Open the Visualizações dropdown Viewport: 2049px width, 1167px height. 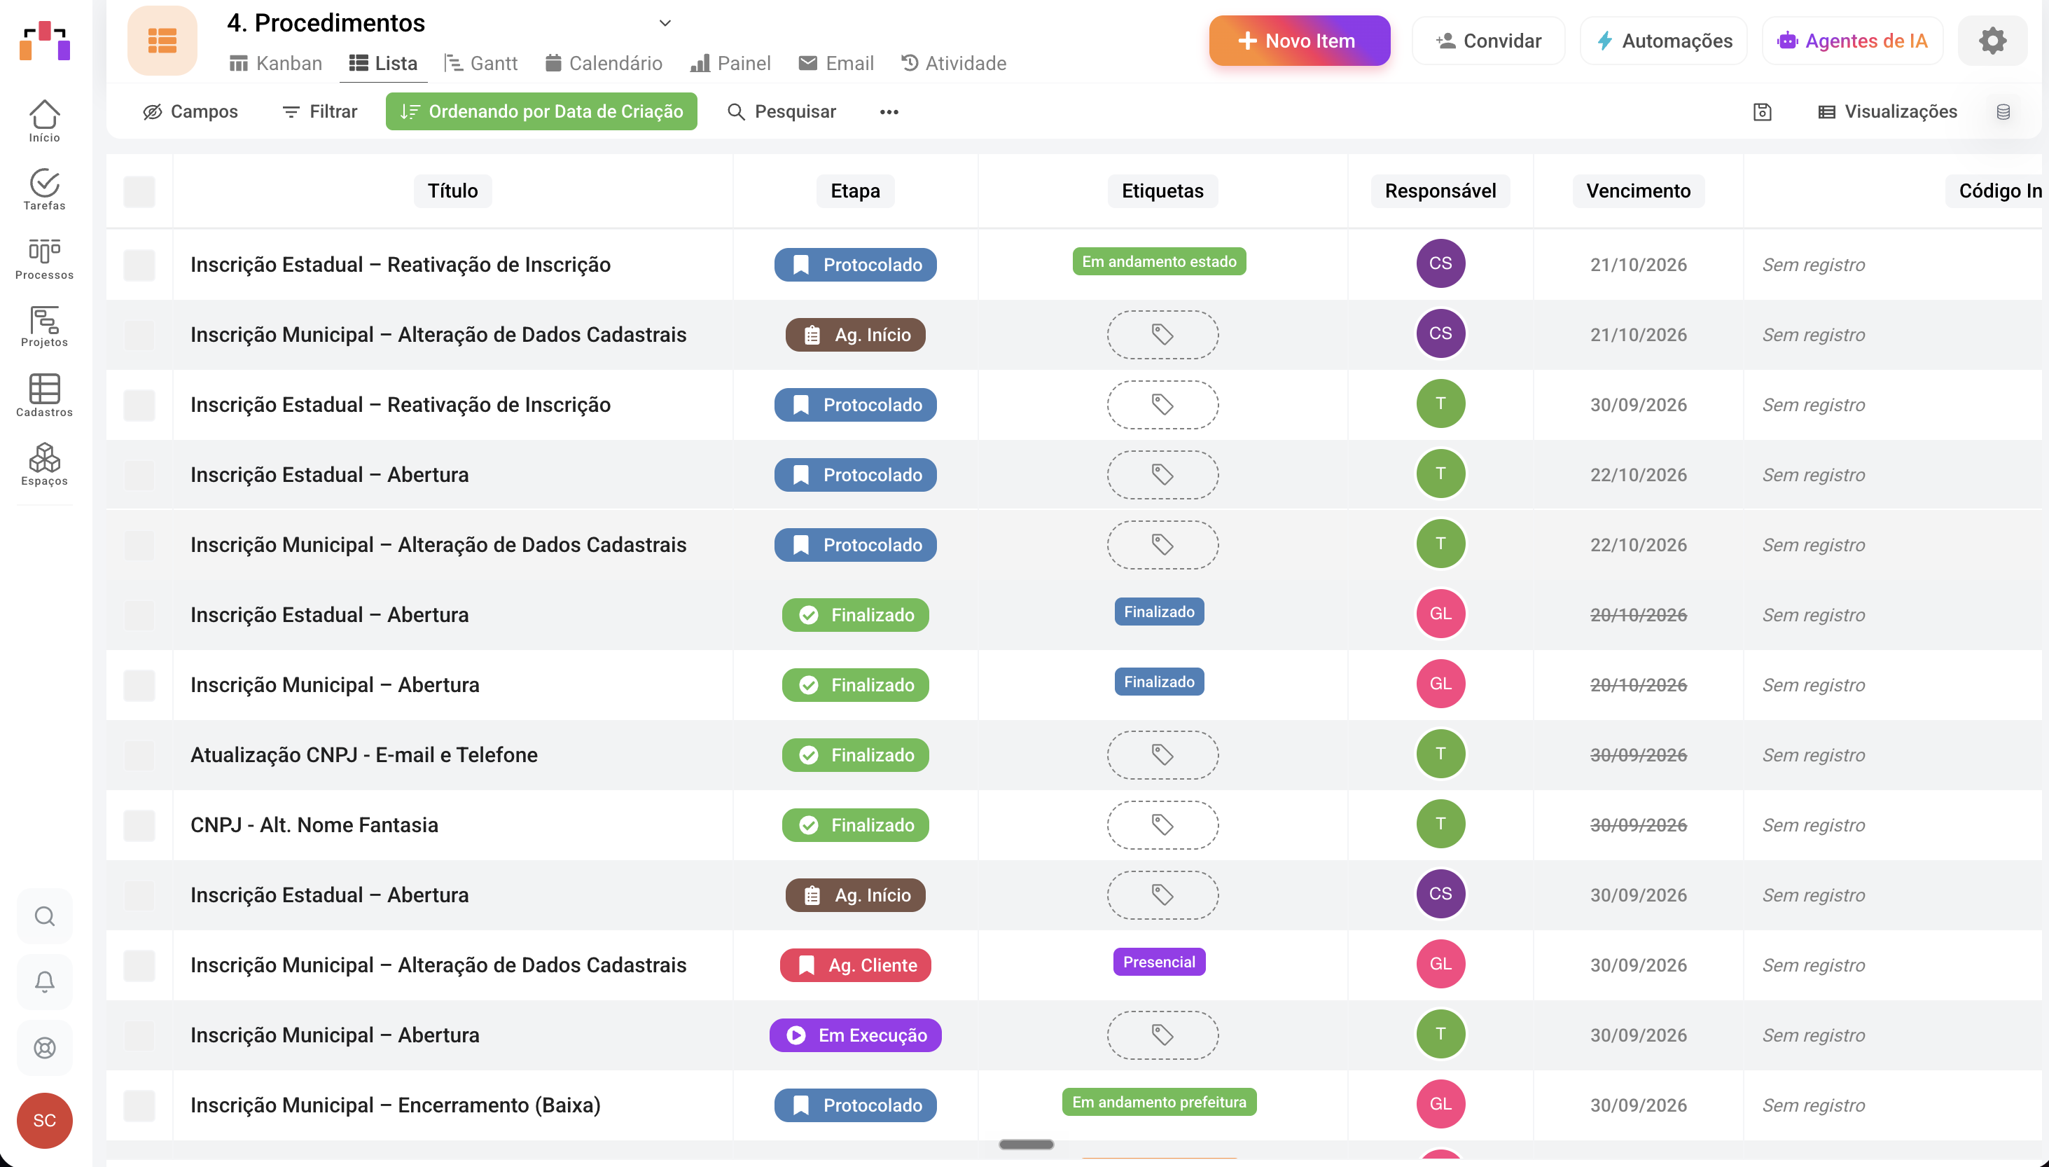click(x=1887, y=111)
